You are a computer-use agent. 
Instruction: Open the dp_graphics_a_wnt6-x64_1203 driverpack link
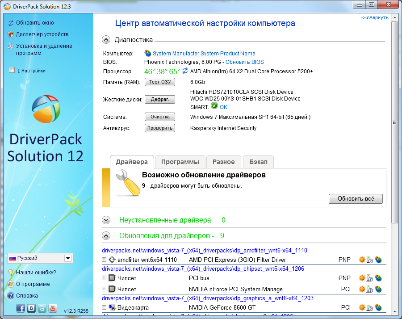tap(208, 298)
